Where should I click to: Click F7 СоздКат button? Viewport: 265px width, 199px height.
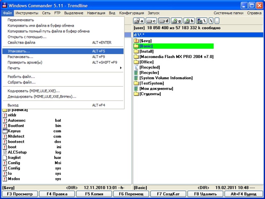tap(168, 194)
